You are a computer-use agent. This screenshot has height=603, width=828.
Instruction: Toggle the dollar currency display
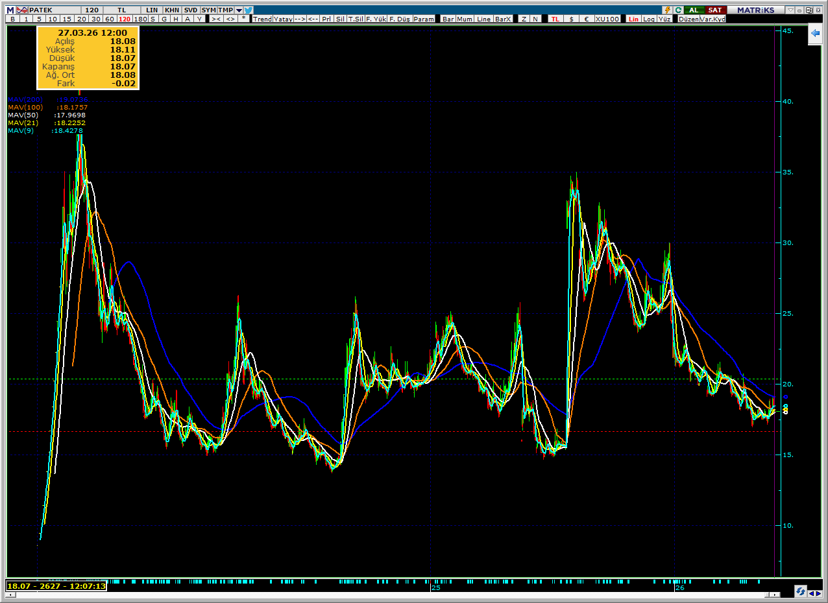tap(571, 19)
